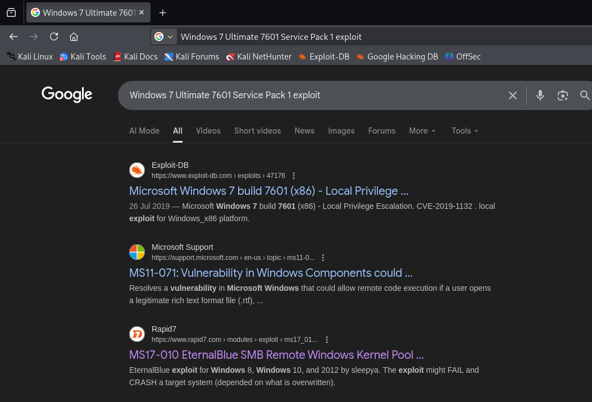This screenshot has height=402, width=592.
Task: Click the exploit-db.com exploits 47176 URL
Action: click(x=218, y=176)
